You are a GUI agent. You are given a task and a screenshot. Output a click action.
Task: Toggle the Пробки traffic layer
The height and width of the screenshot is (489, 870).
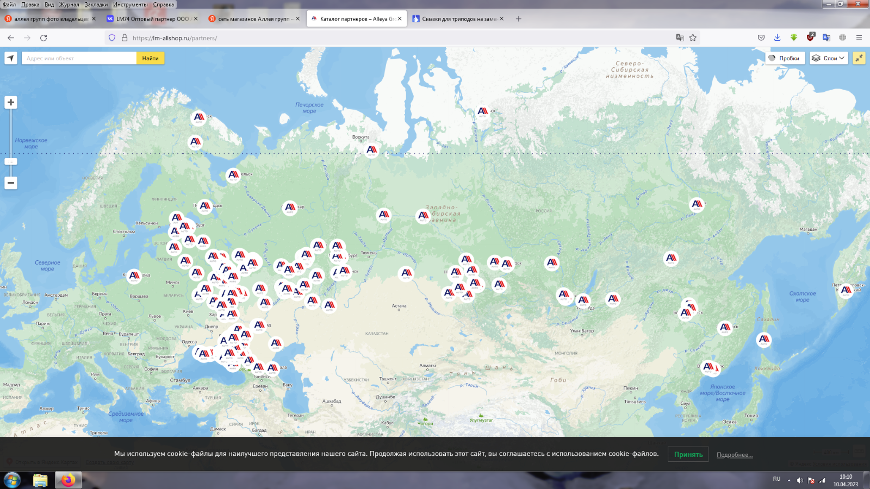(785, 58)
